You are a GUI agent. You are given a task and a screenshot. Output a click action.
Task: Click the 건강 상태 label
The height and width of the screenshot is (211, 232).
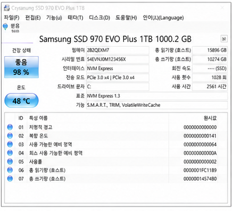pos(21,50)
